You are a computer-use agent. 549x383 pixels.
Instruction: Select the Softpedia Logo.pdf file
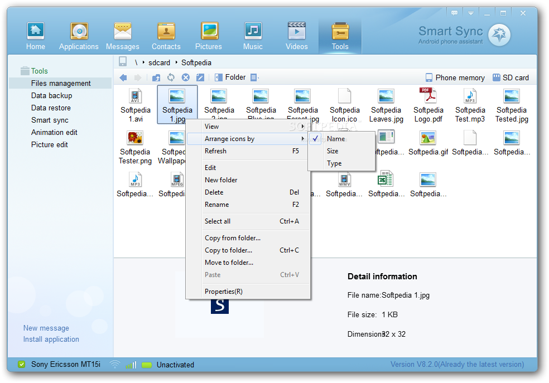[x=428, y=105]
